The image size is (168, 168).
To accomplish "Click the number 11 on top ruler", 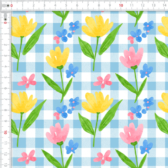I will (132, 5).
